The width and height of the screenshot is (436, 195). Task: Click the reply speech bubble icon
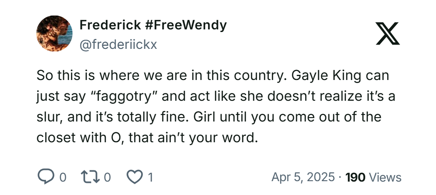tap(45, 177)
